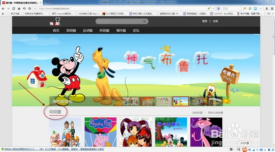Click the Sogou input method S icon
275x152 pixels.
(245, 150)
